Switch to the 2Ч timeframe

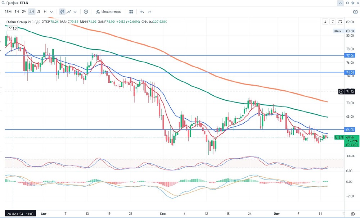(x=24, y=12)
